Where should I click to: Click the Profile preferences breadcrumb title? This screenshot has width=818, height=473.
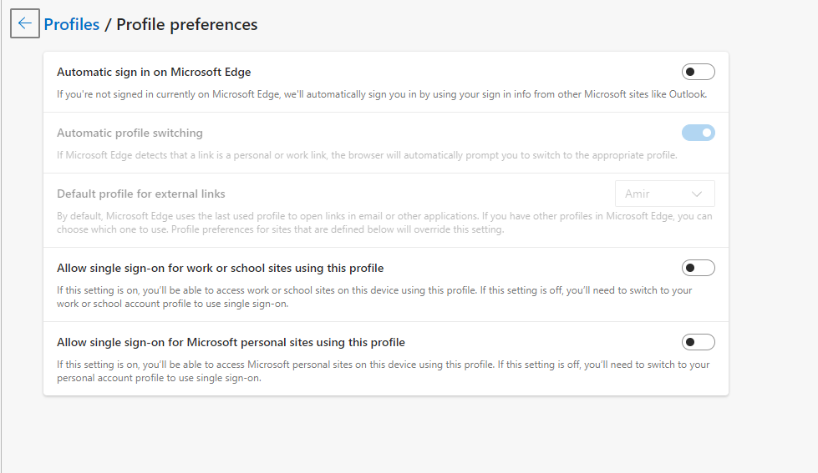pos(186,24)
